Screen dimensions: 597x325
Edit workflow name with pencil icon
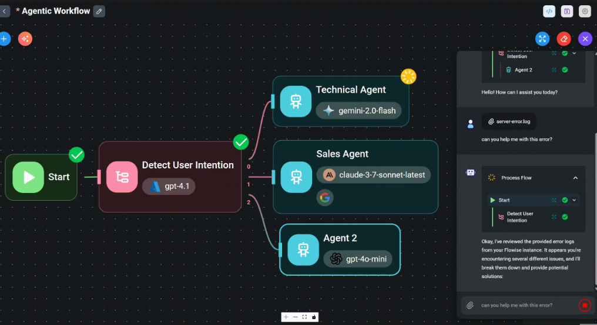pyautogui.click(x=99, y=11)
